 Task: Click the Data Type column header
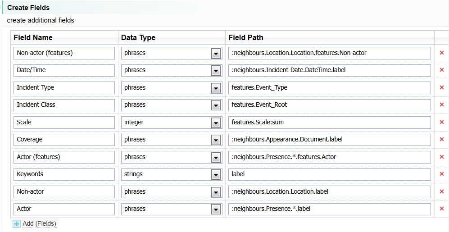click(x=138, y=37)
